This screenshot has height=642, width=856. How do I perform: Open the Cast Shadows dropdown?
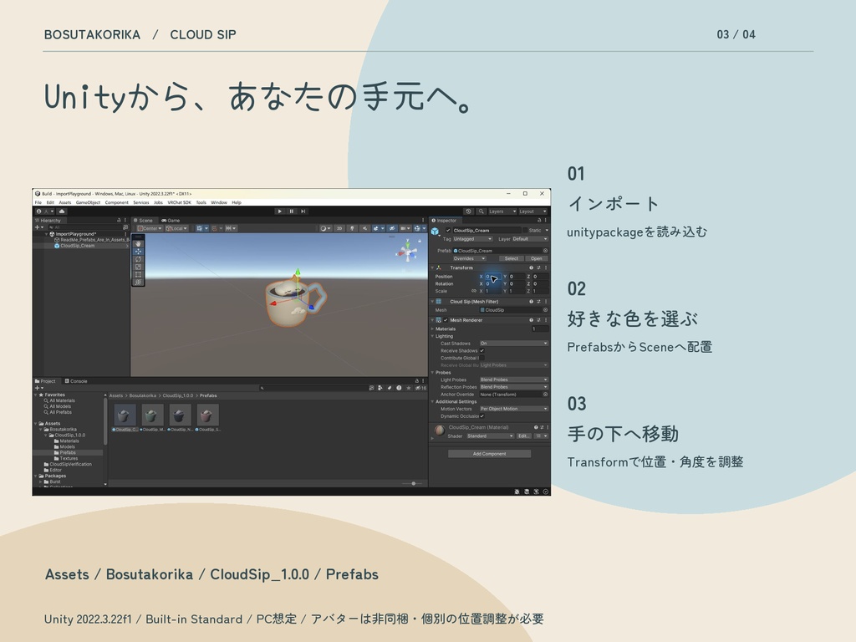pyautogui.click(x=514, y=344)
